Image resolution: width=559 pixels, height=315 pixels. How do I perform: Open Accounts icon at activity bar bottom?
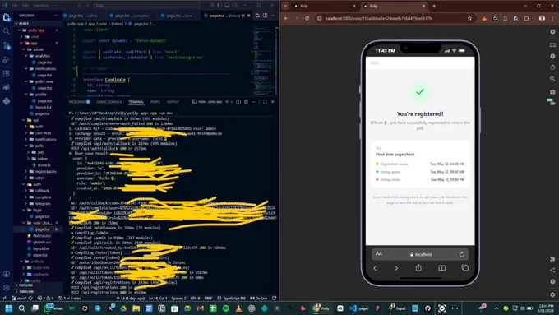pyautogui.click(x=6, y=274)
